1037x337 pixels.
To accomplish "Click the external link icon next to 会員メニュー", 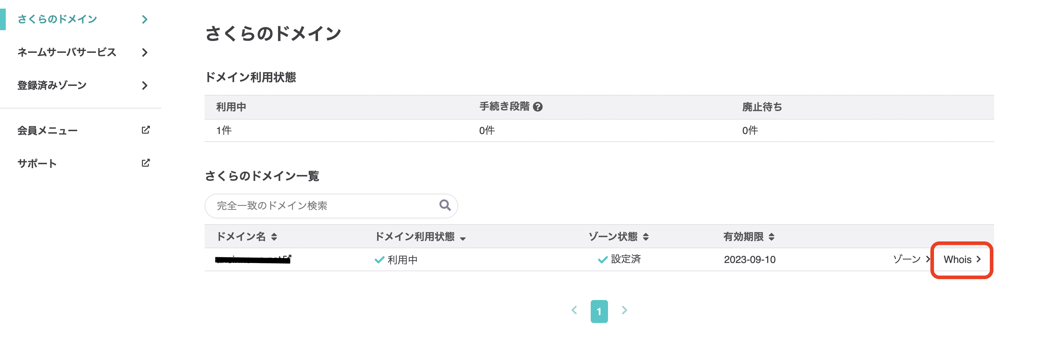I will pyautogui.click(x=147, y=130).
